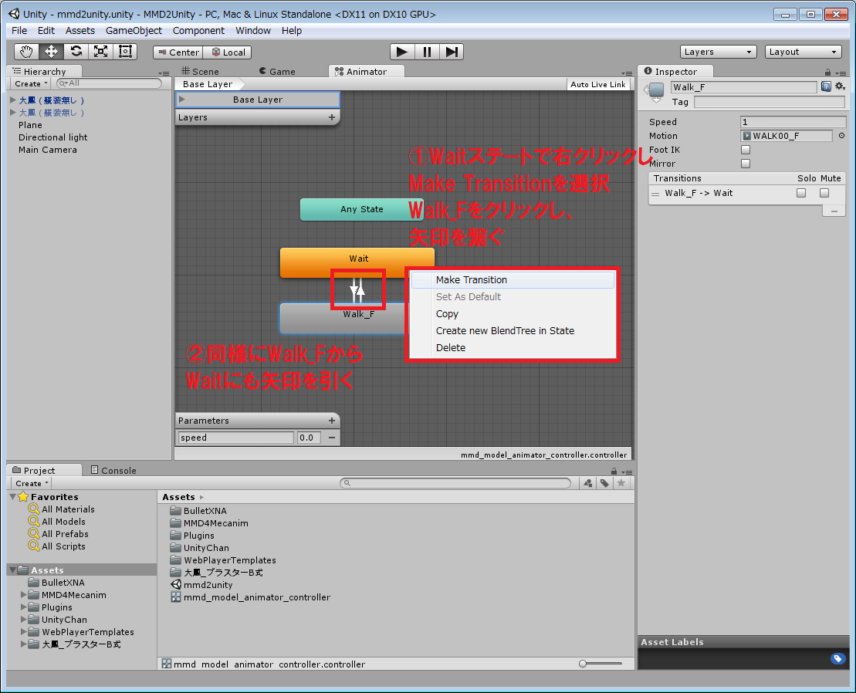Viewport: 856px width, 693px height.
Task: Select the Move tool in toolbar
Action: (51, 52)
